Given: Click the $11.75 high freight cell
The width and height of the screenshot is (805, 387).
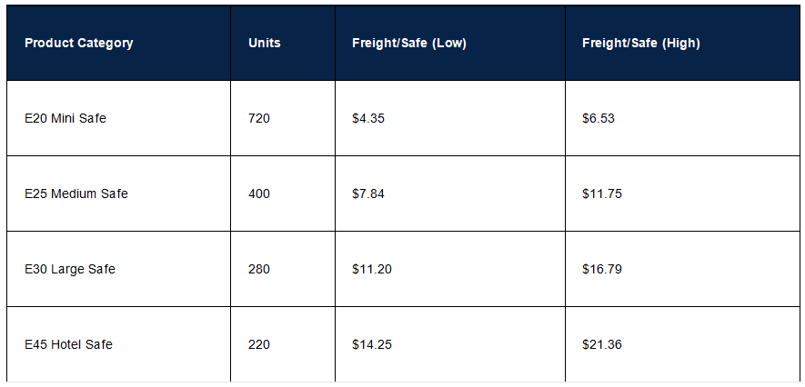Looking at the screenshot, I should [x=683, y=193].
